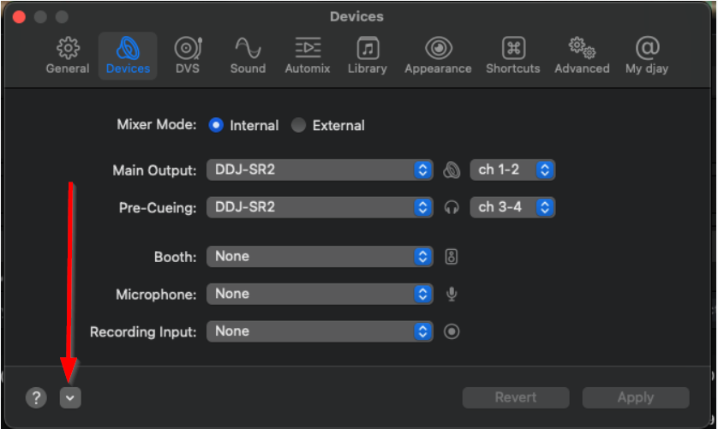This screenshot has width=718, height=429.
Task: Open Appearance eye icon settings
Action: tap(439, 56)
